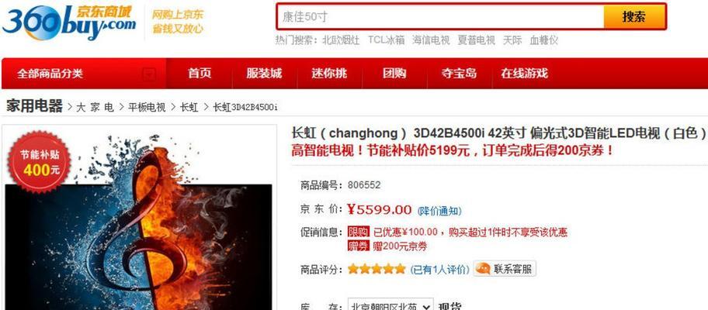Viewport: 708px width, 310px height.
Task: Click the 节能补贴 400元 red badge
Action: tap(40, 162)
